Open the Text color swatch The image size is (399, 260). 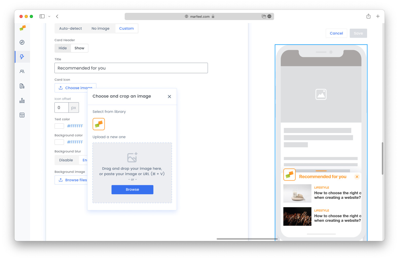(x=59, y=126)
